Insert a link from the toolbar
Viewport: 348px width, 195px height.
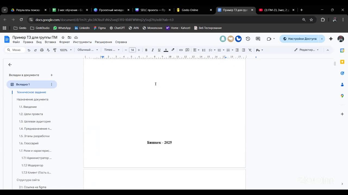181,50
